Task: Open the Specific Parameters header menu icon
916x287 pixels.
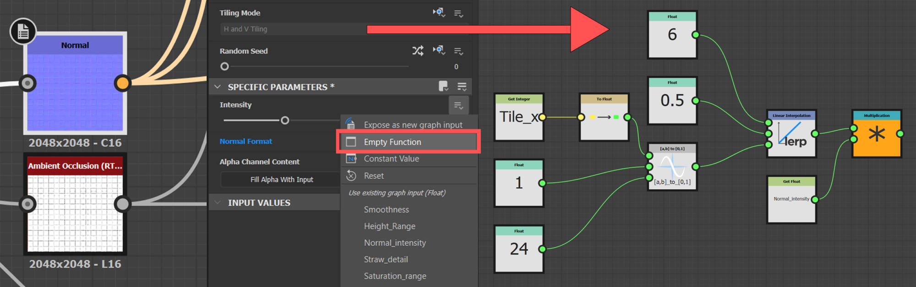Action: coord(462,86)
